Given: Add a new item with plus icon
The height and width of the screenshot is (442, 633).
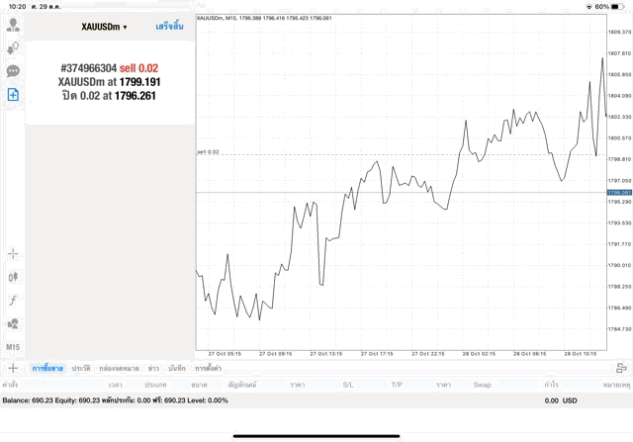Looking at the screenshot, I should tap(14, 368).
